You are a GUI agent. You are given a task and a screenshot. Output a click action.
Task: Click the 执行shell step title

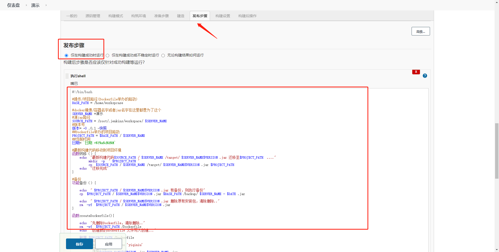click(x=78, y=76)
